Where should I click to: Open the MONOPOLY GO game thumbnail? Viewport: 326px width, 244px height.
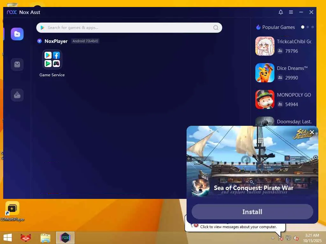click(x=265, y=99)
